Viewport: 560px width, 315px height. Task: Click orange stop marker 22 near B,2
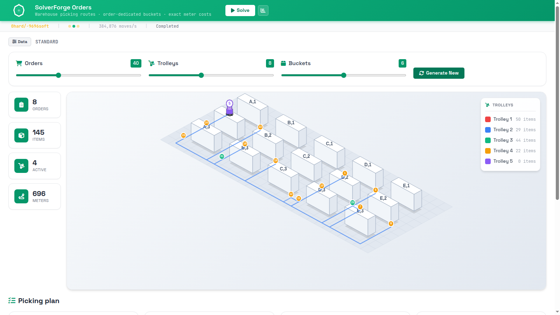point(260,127)
